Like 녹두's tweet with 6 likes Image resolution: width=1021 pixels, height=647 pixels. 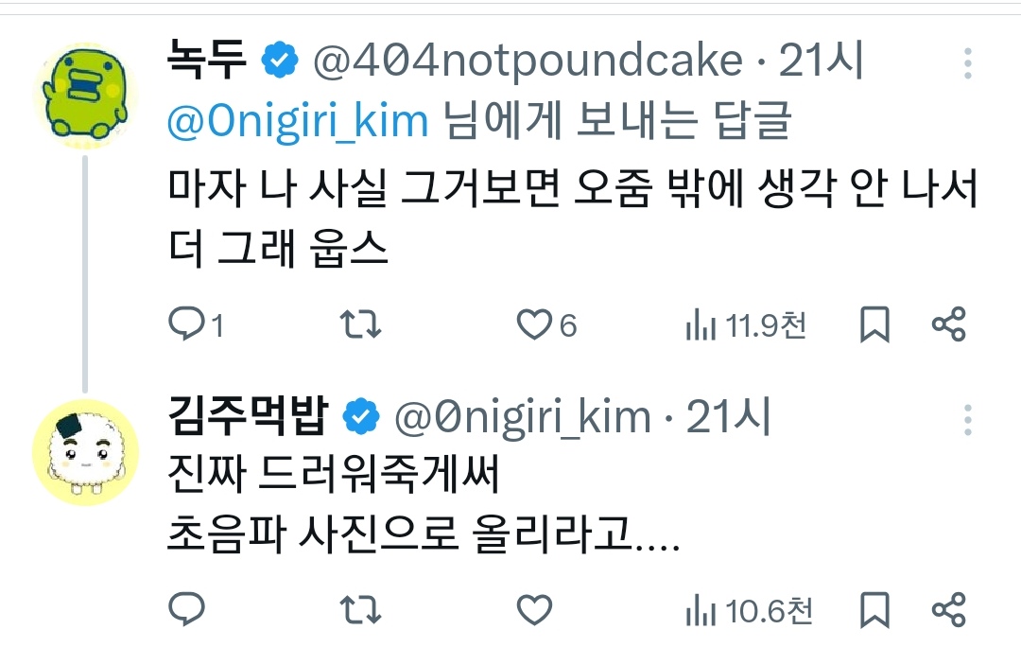534,325
